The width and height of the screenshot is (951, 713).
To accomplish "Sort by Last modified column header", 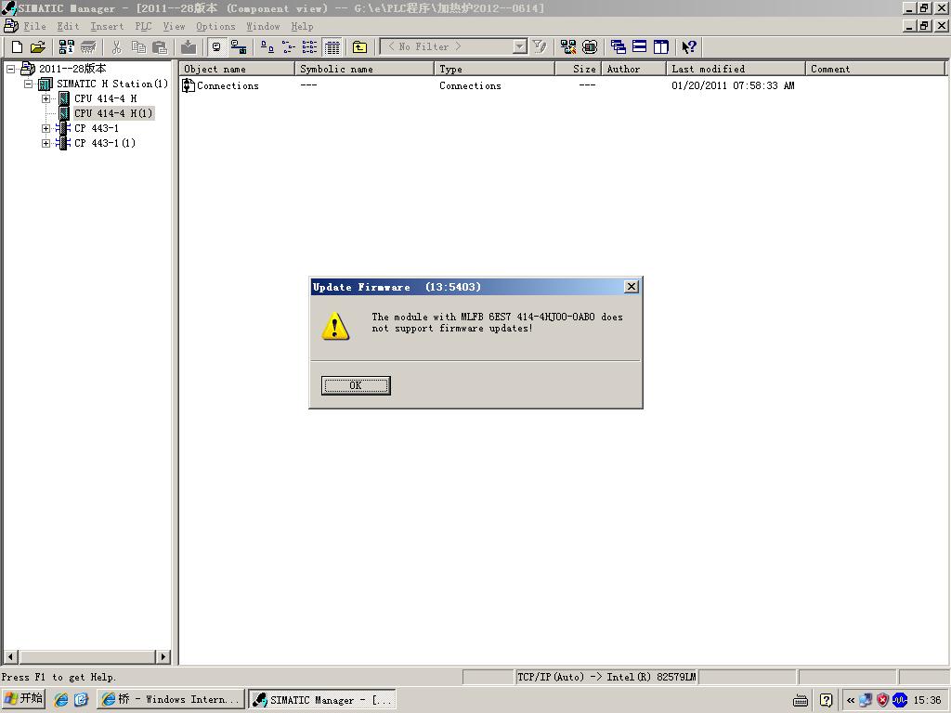I will click(736, 69).
